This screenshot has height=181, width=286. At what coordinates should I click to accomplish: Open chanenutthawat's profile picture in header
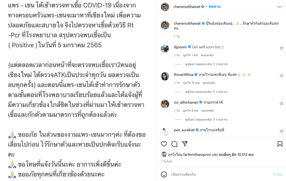coord(165,7)
